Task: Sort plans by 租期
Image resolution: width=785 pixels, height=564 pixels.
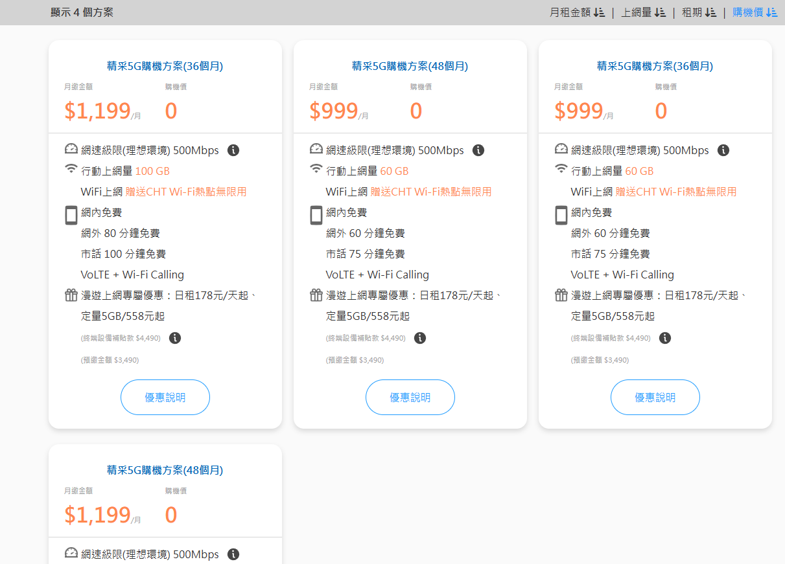Action: [699, 12]
